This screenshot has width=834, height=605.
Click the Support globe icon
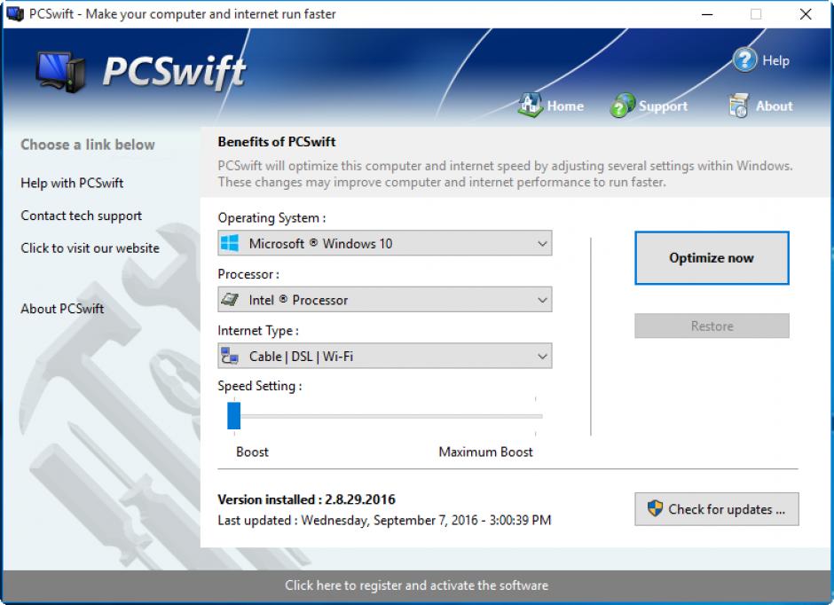pos(622,105)
